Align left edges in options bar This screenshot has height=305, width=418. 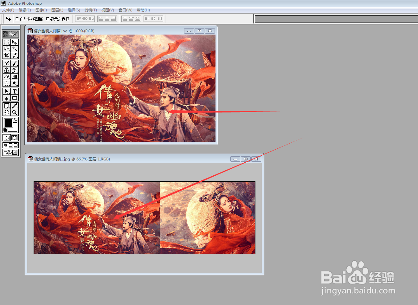(101, 19)
